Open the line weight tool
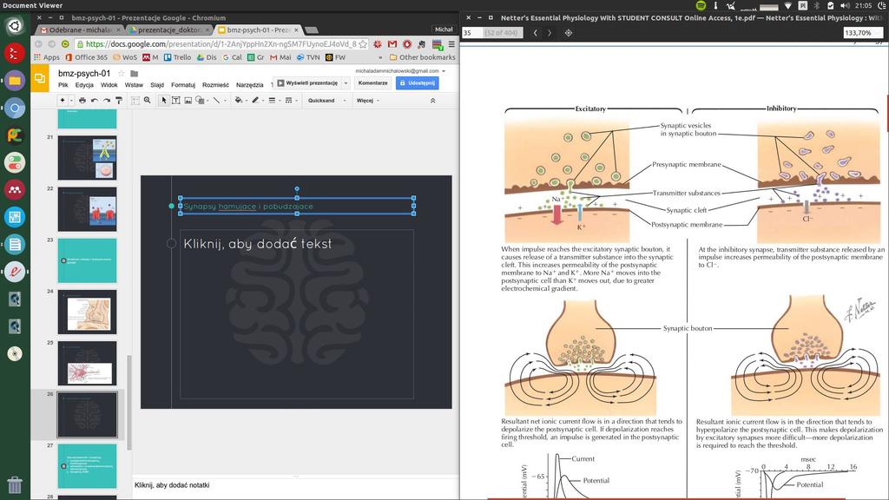889x500 pixels. tap(272, 101)
